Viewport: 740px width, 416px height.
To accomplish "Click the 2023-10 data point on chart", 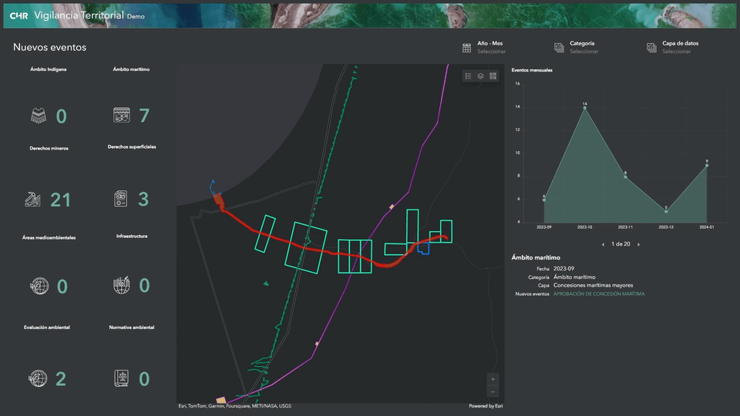I will [585, 108].
